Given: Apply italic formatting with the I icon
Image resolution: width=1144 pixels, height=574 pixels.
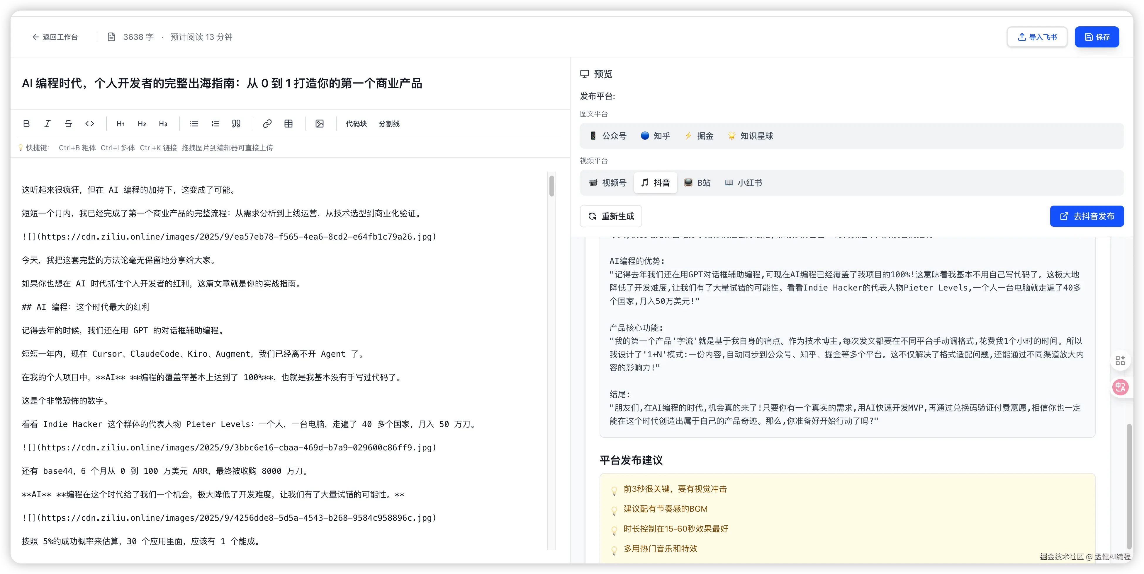Looking at the screenshot, I should (47, 124).
